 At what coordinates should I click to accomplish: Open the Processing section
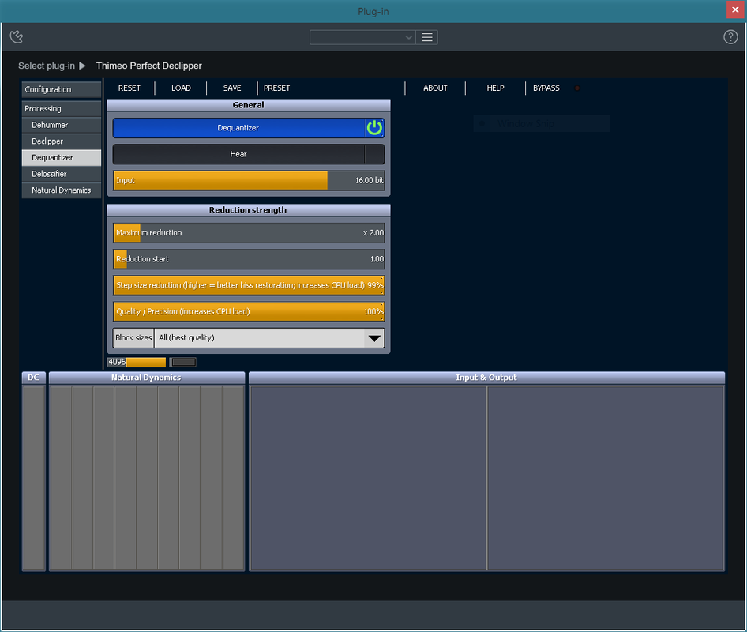coord(62,109)
